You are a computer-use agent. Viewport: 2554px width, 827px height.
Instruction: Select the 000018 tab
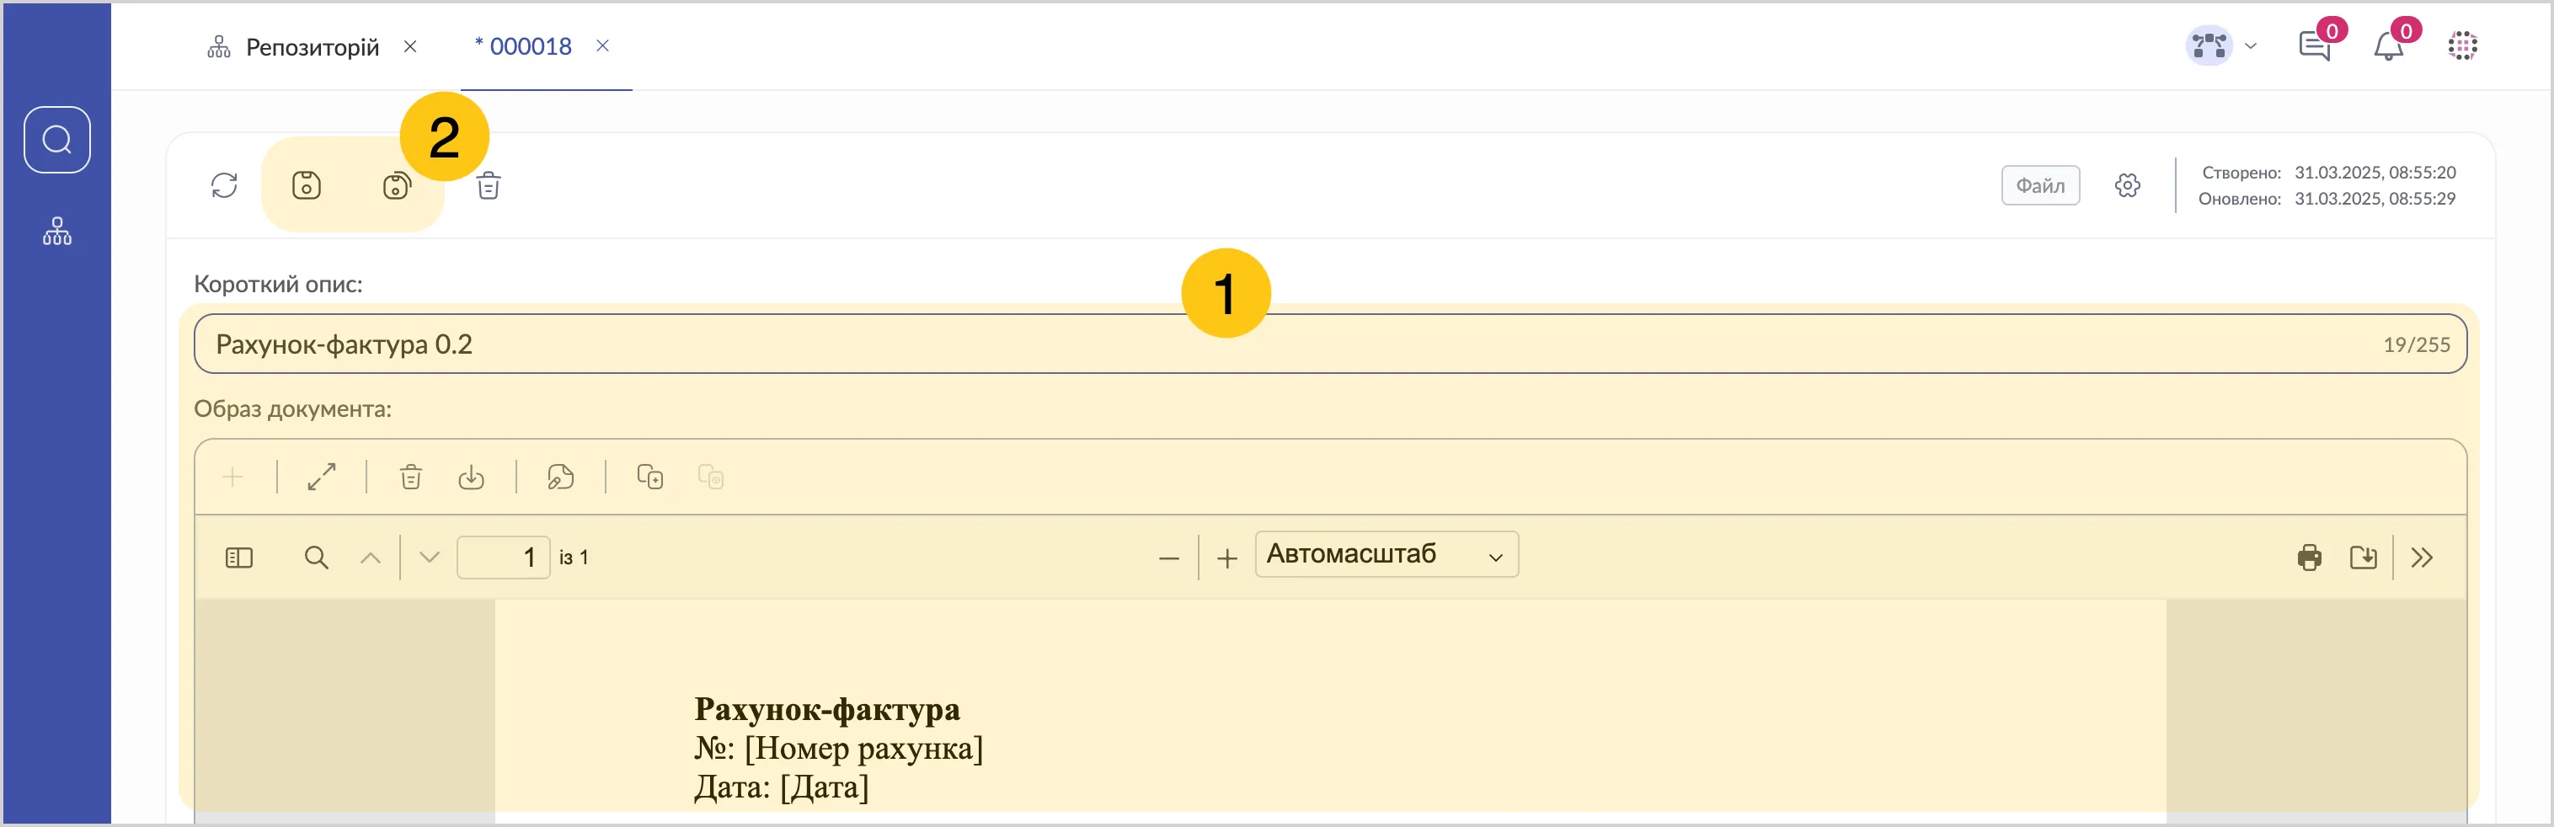[x=530, y=46]
